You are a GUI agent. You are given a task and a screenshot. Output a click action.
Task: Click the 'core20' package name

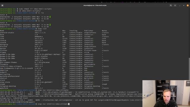[x=3, y=43]
